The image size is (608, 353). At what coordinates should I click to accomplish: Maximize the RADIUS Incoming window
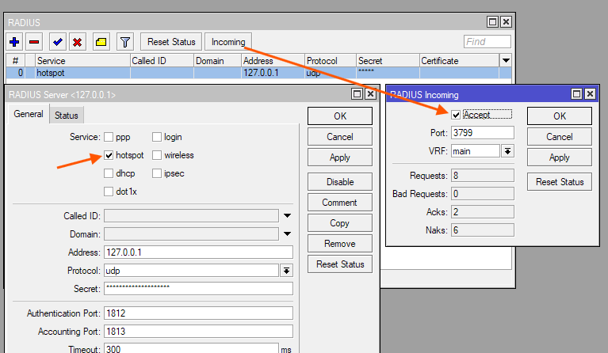[x=576, y=93]
